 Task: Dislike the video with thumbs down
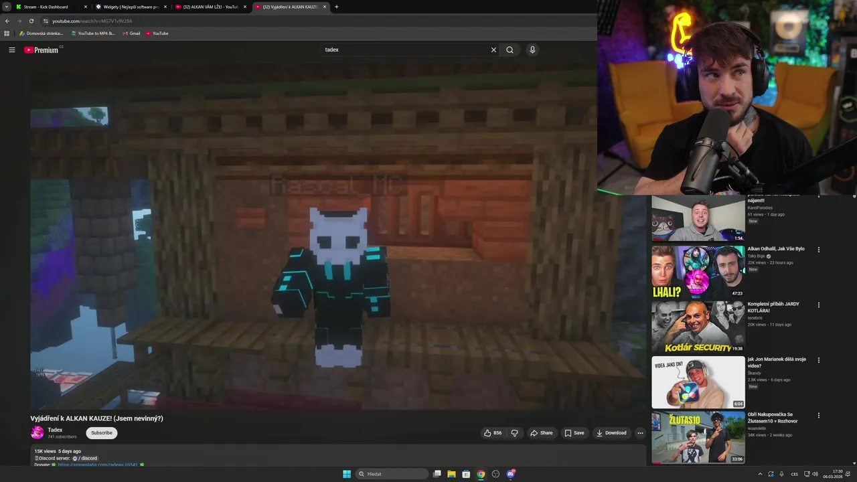tap(514, 433)
